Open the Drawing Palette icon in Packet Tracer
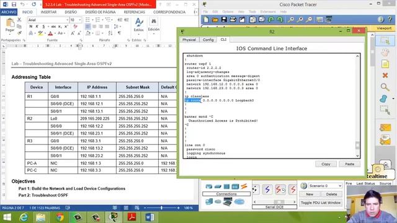Image resolution: width=397 pixels, height=223 pixels. click(x=319, y=19)
